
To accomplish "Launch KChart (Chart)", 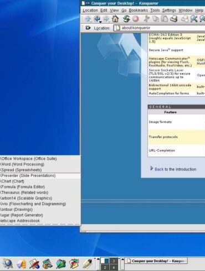I will [x=40, y=181].
